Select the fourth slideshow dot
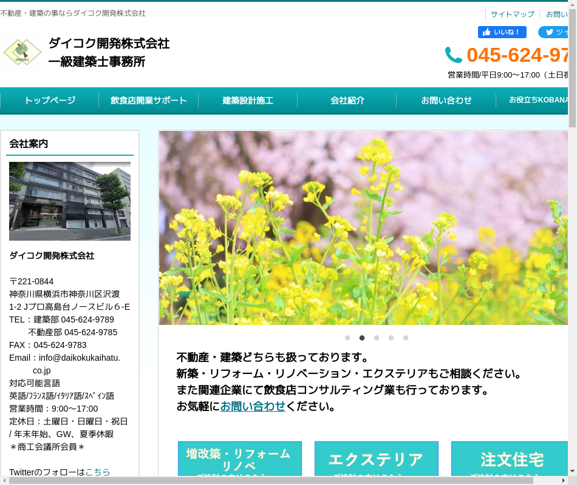Screen dimensions: 577x485 391,338
